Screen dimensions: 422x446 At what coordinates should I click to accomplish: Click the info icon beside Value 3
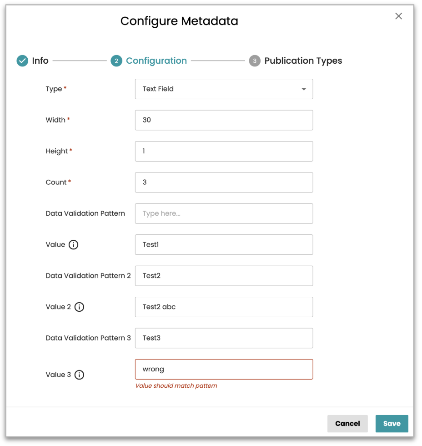point(79,375)
